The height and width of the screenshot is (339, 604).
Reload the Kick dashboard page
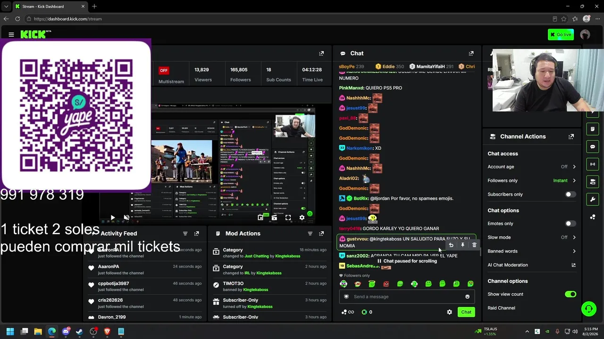[x=17, y=19]
